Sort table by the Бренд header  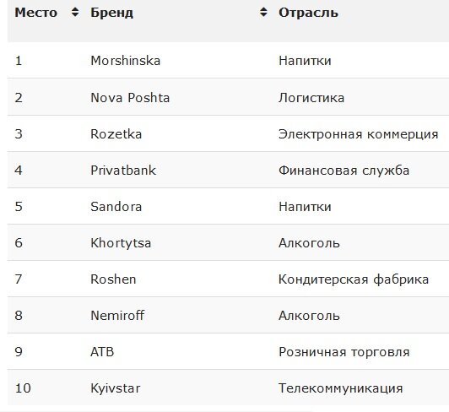[x=111, y=13]
